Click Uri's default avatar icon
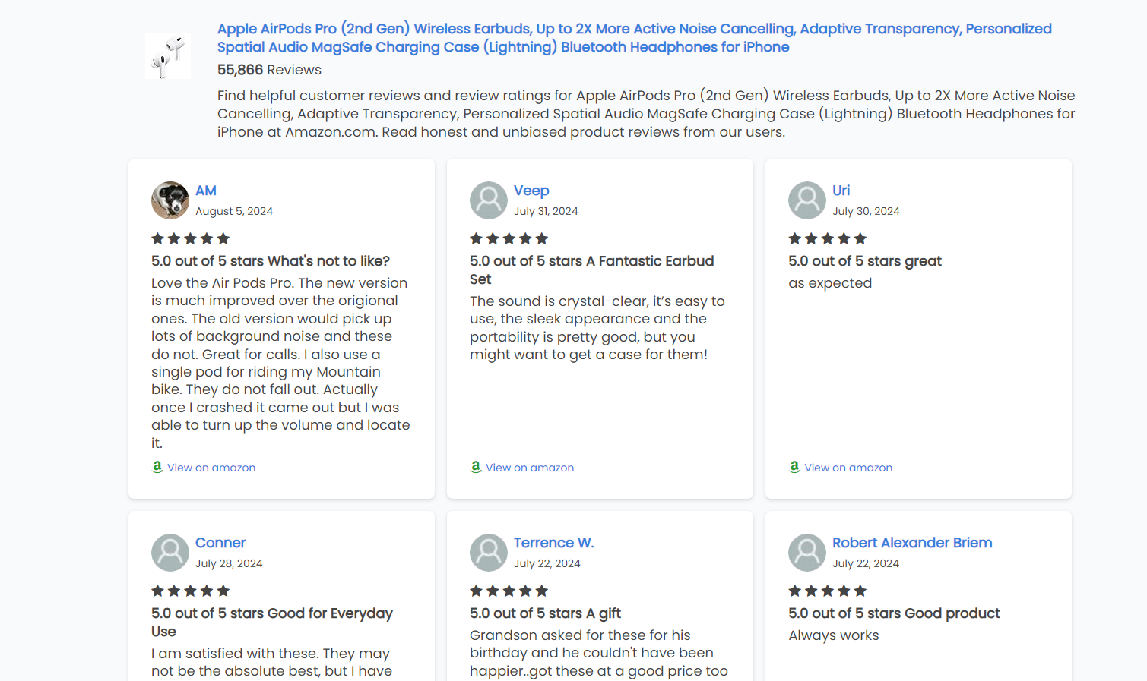 (807, 200)
